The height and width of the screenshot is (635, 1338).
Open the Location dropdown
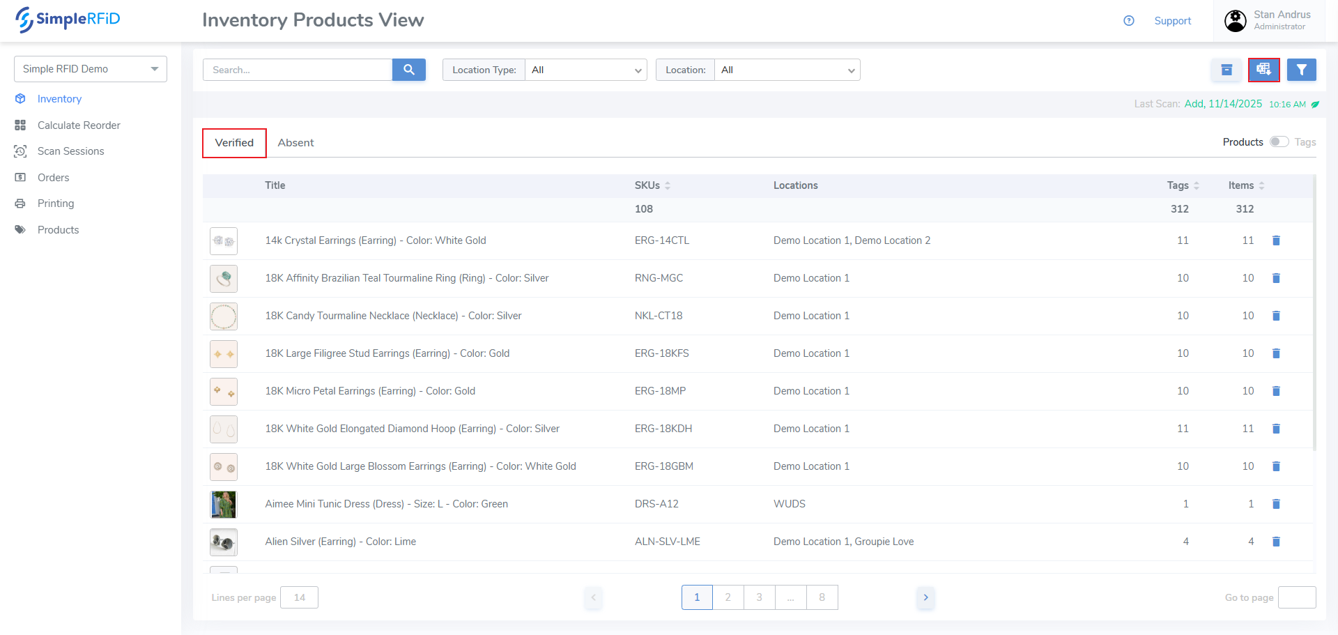pos(787,70)
